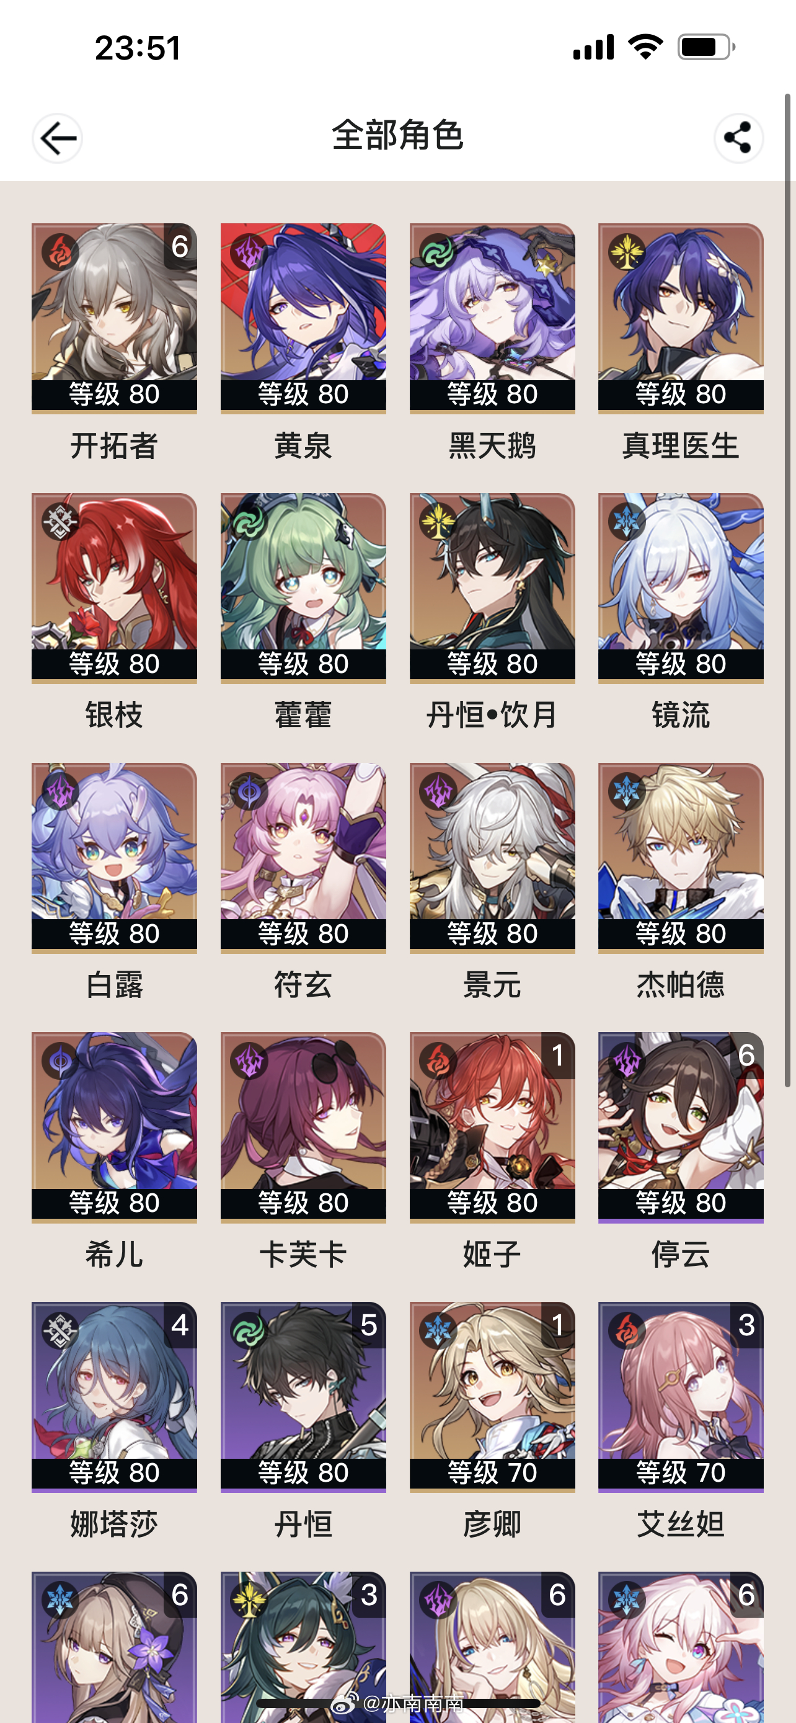Screen dimensions: 796x1723
Task: Tap the fire element icon on 开拓者
Action: pyautogui.click(x=60, y=251)
